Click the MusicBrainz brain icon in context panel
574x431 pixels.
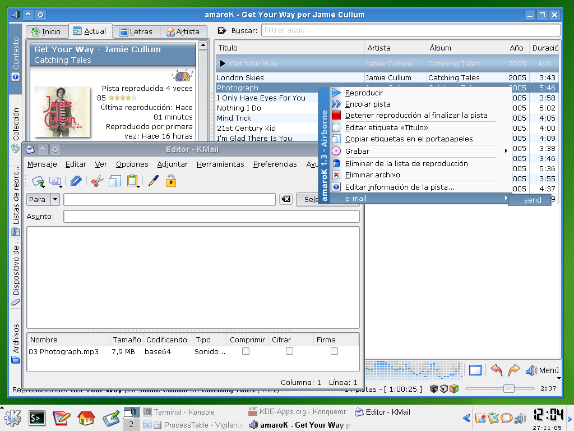tap(182, 76)
